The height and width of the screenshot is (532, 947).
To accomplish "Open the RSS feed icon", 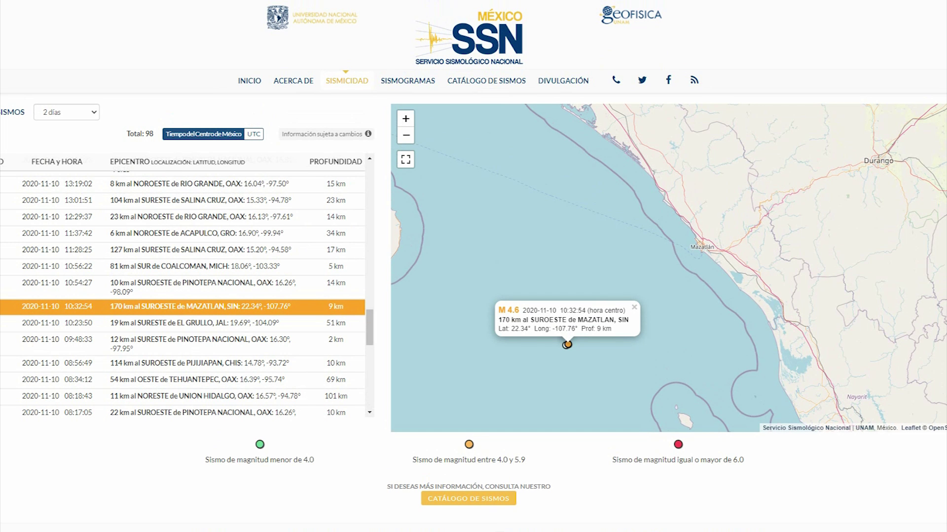I will click(x=694, y=80).
